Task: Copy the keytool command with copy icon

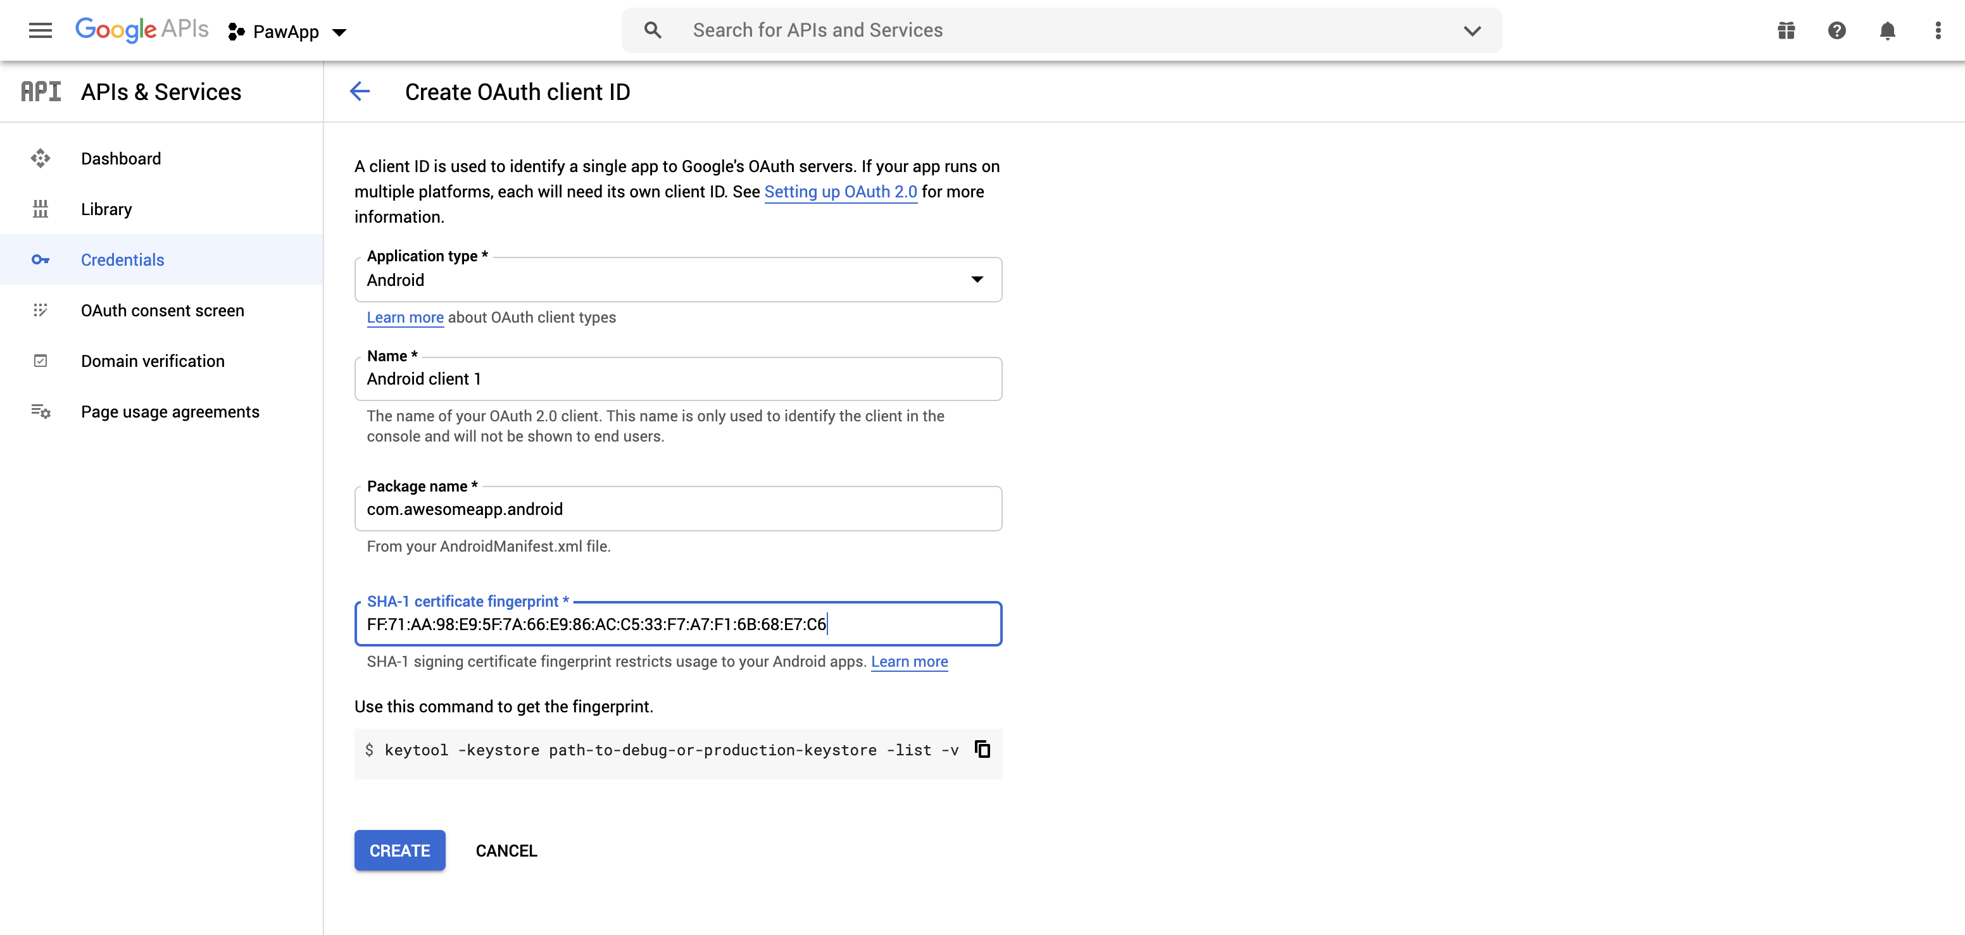Action: [x=982, y=749]
